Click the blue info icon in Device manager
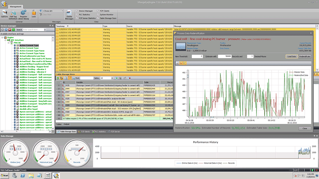This screenshot has height=179, width=319. (6, 30)
